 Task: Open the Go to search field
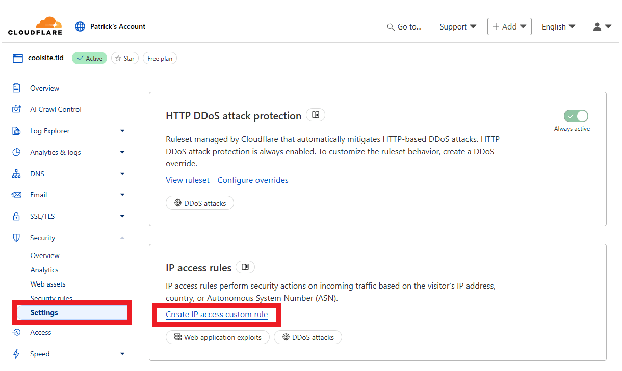(x=404, y=27)
